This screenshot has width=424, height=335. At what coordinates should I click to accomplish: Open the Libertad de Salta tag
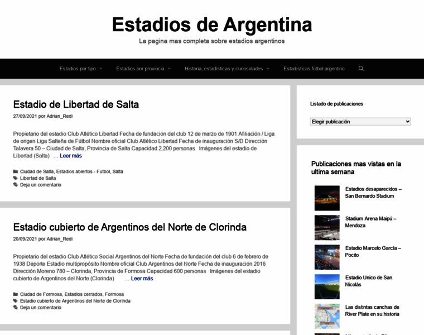[38, 178]
